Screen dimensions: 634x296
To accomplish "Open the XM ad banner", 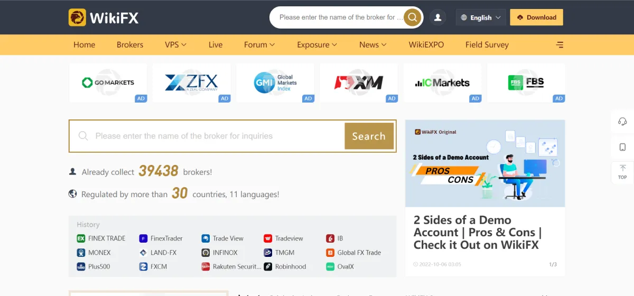I will [359, 83].
